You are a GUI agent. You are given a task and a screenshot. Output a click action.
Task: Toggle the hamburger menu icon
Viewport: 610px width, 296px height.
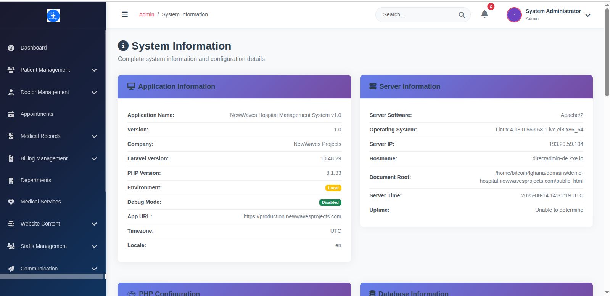point(125,14)
